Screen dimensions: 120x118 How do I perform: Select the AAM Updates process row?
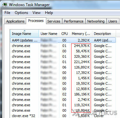tap(63, 40)
